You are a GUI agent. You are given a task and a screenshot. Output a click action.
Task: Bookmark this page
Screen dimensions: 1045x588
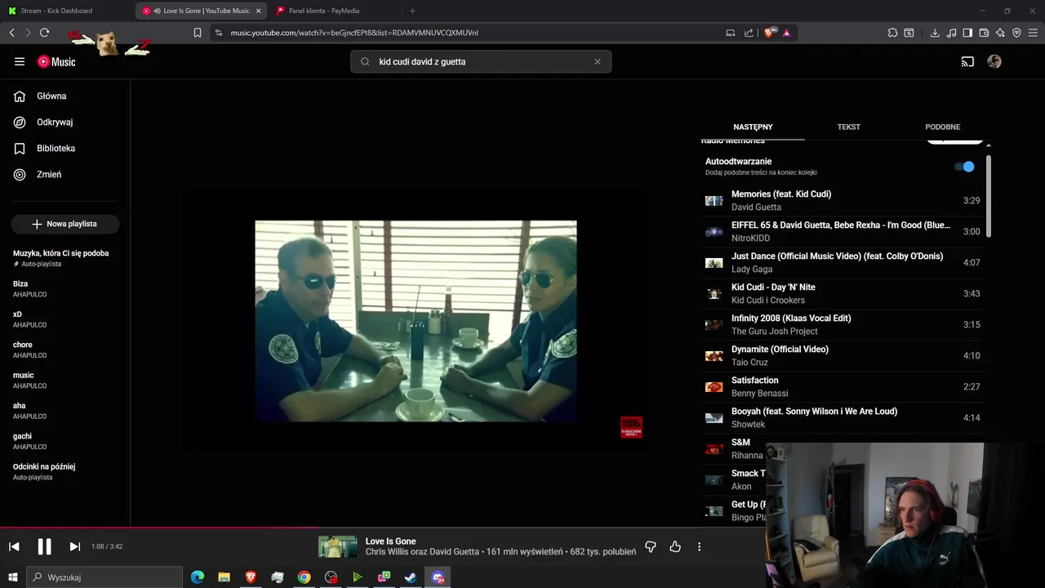click(197, 33)
